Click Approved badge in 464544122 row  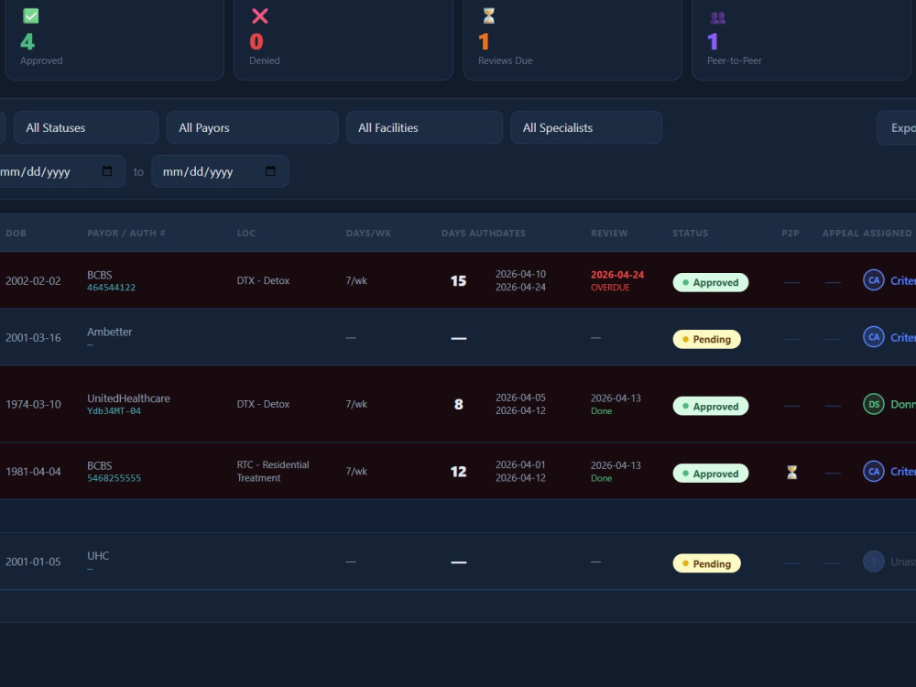pos(711,282)
